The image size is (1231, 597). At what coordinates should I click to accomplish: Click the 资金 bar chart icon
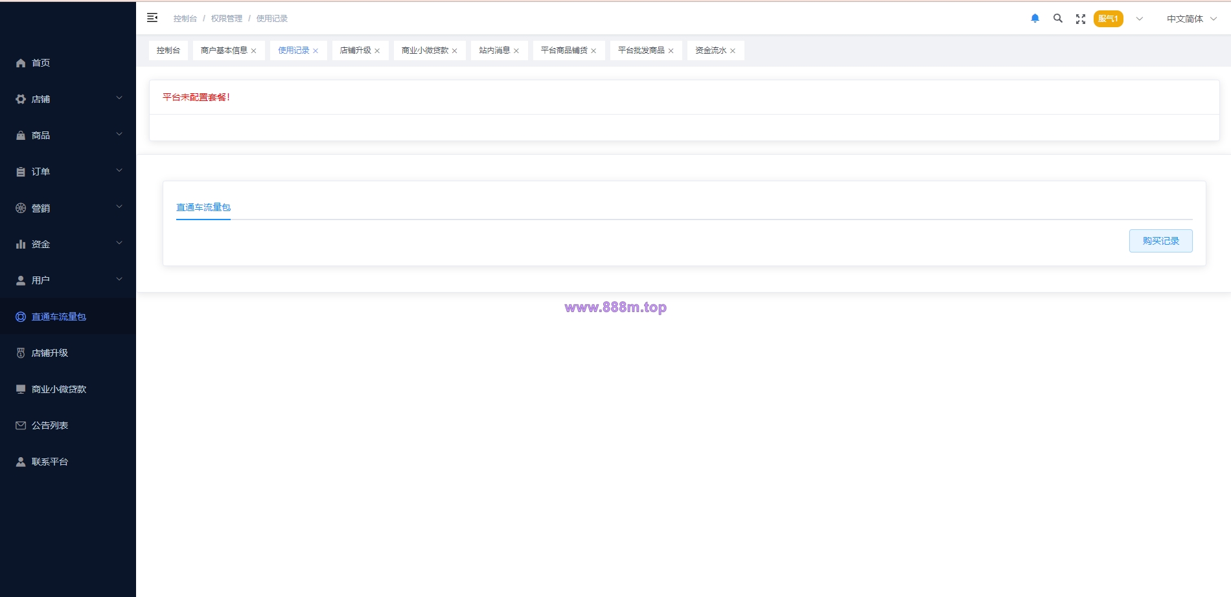coord(21,244)
